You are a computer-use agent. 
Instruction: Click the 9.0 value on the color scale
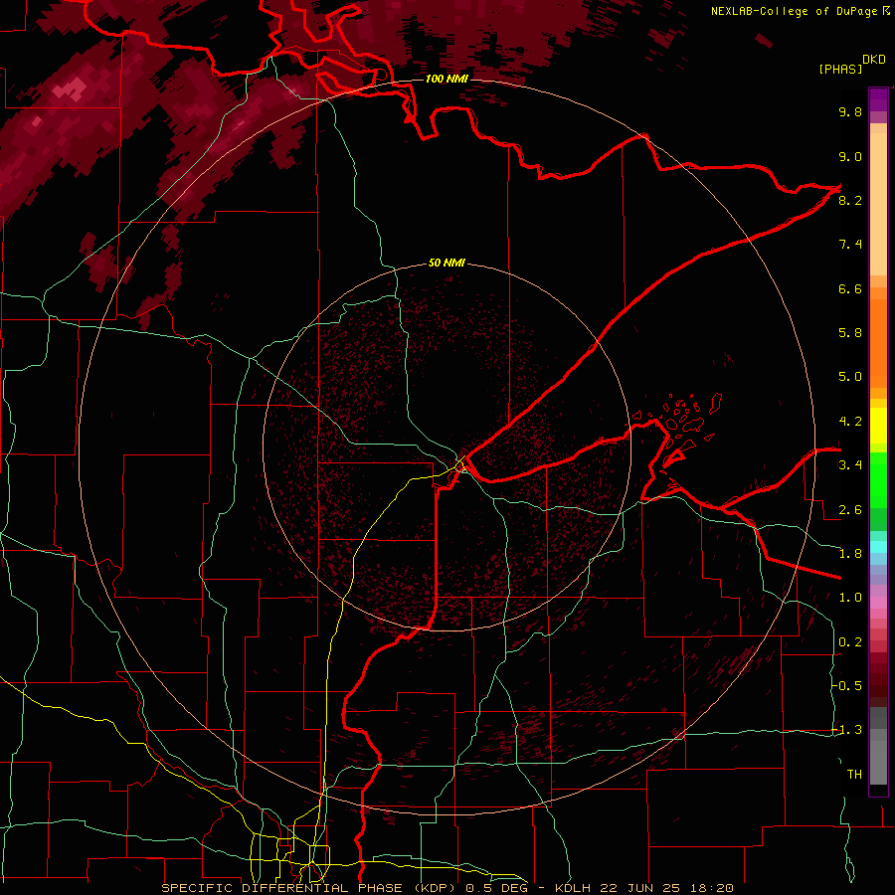click(850, 156)
